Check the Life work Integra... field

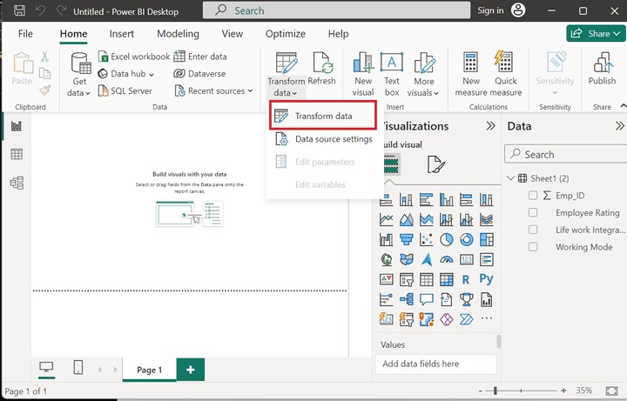coord(533,230)
